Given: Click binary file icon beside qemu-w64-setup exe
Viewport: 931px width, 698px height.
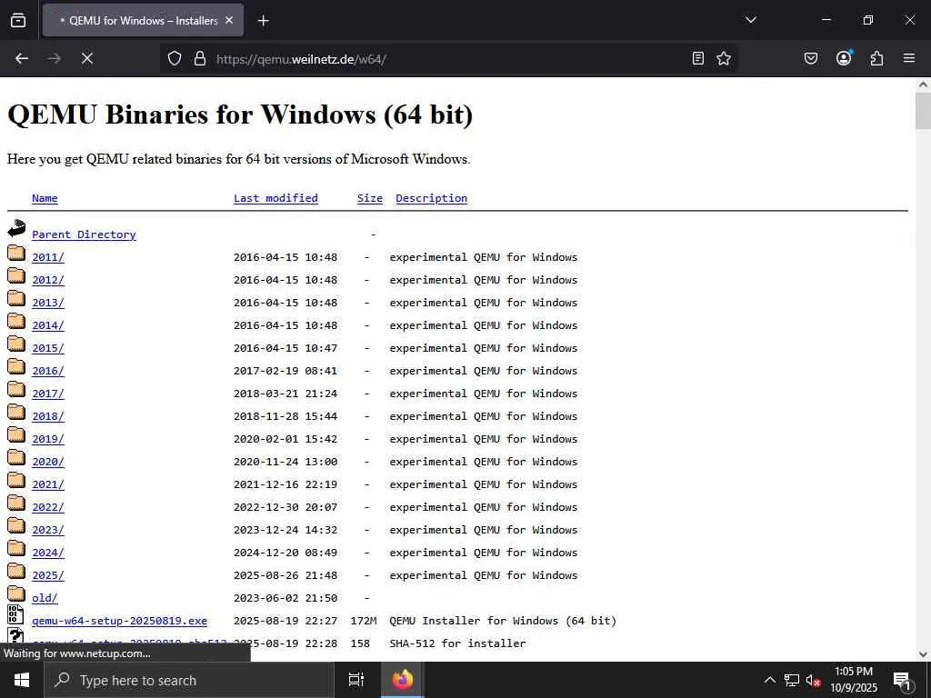Looking at the screenshot, I should pos(16,615).
